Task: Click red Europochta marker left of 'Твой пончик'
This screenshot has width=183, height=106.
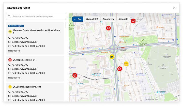Action: [x=108, y=28]
